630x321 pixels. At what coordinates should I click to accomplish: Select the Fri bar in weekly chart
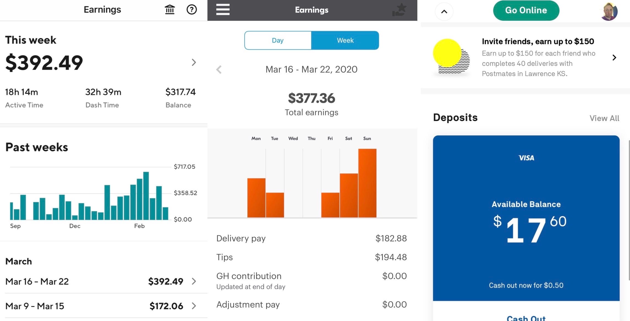(x=330, y=205)
